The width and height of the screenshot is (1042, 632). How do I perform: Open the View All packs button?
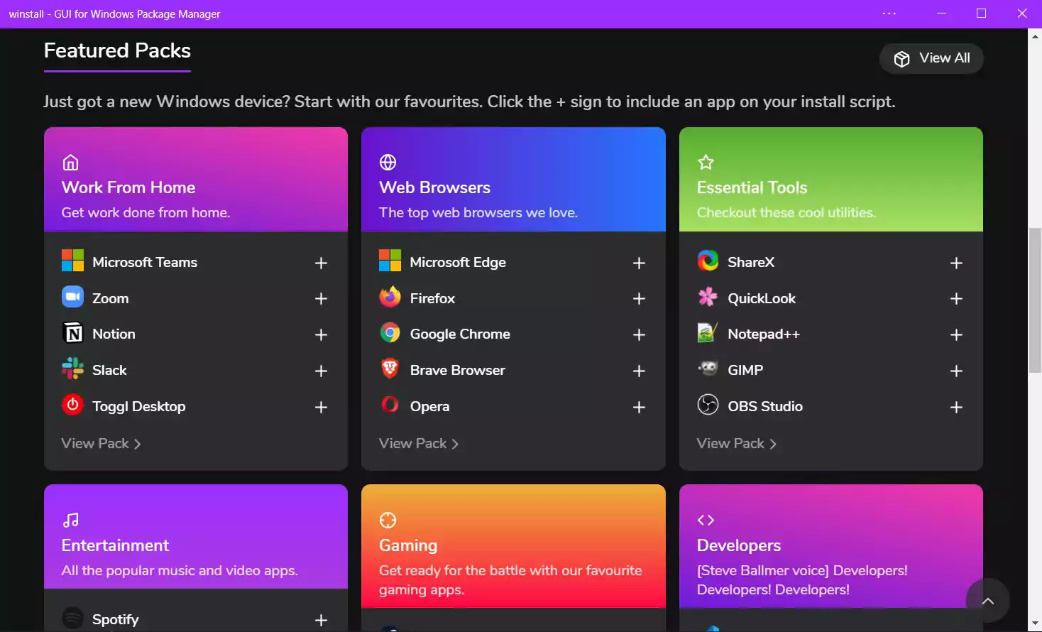click(931, 58)
